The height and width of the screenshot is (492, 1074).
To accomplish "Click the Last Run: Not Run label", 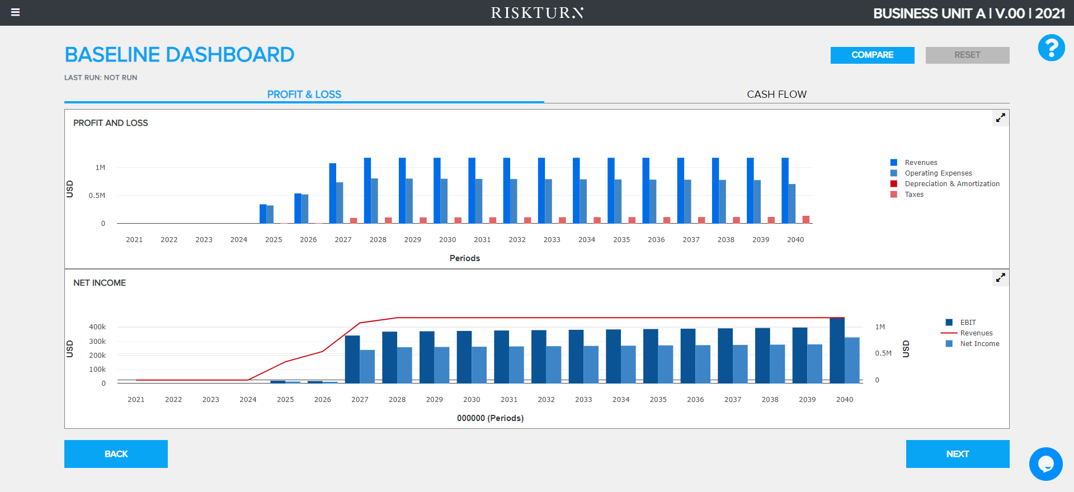I will [101, 78].
